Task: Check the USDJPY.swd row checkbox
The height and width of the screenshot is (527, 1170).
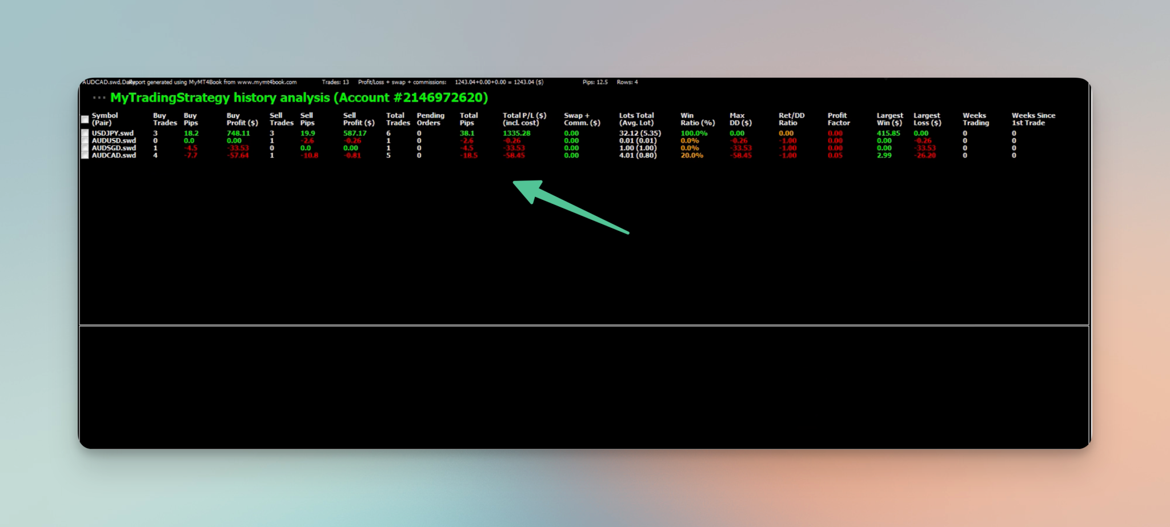Action: point(85,133)
